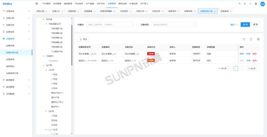Close the 检查结果模板 tab
267x137 pixels.
pos(115,11)
